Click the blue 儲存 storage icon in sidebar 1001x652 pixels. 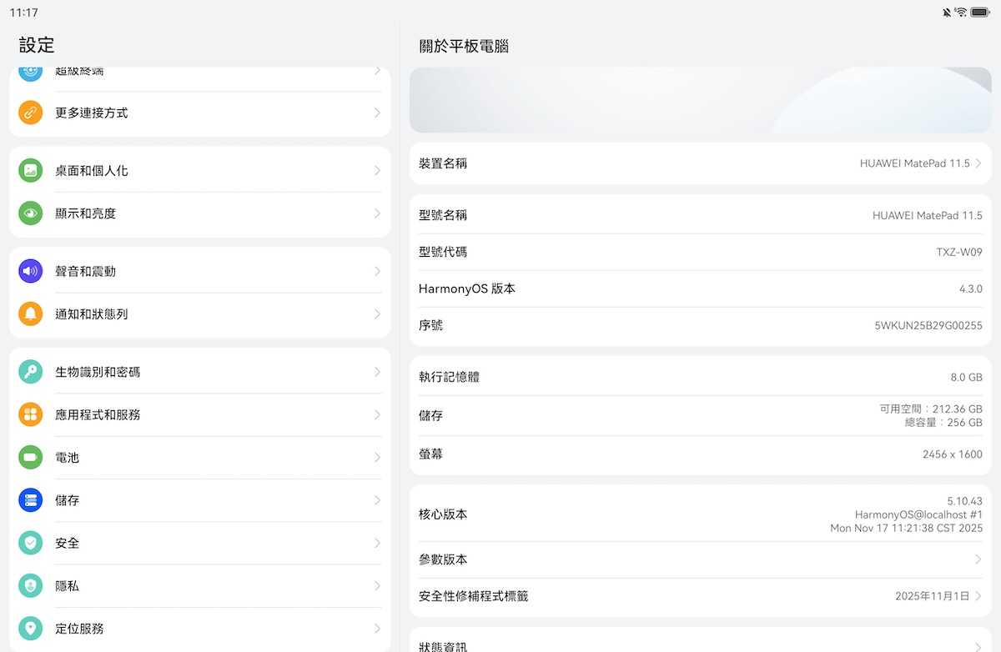(x=31, y=500)
